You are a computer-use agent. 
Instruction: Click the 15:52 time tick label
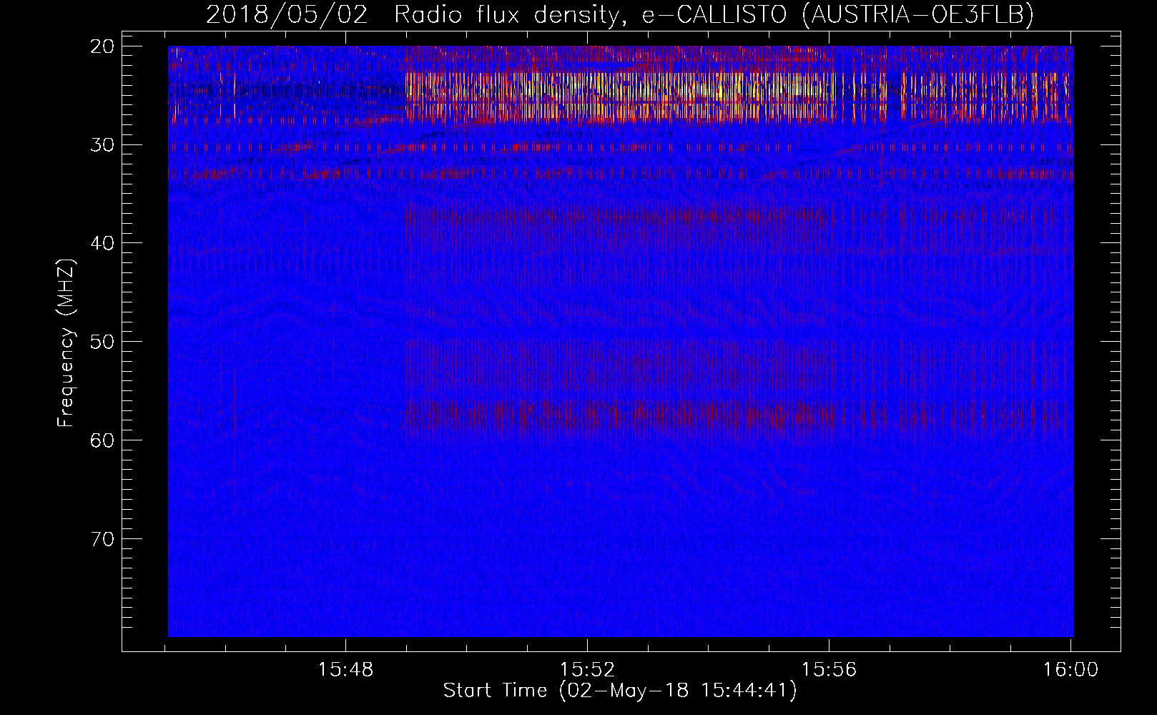point(588,670)
